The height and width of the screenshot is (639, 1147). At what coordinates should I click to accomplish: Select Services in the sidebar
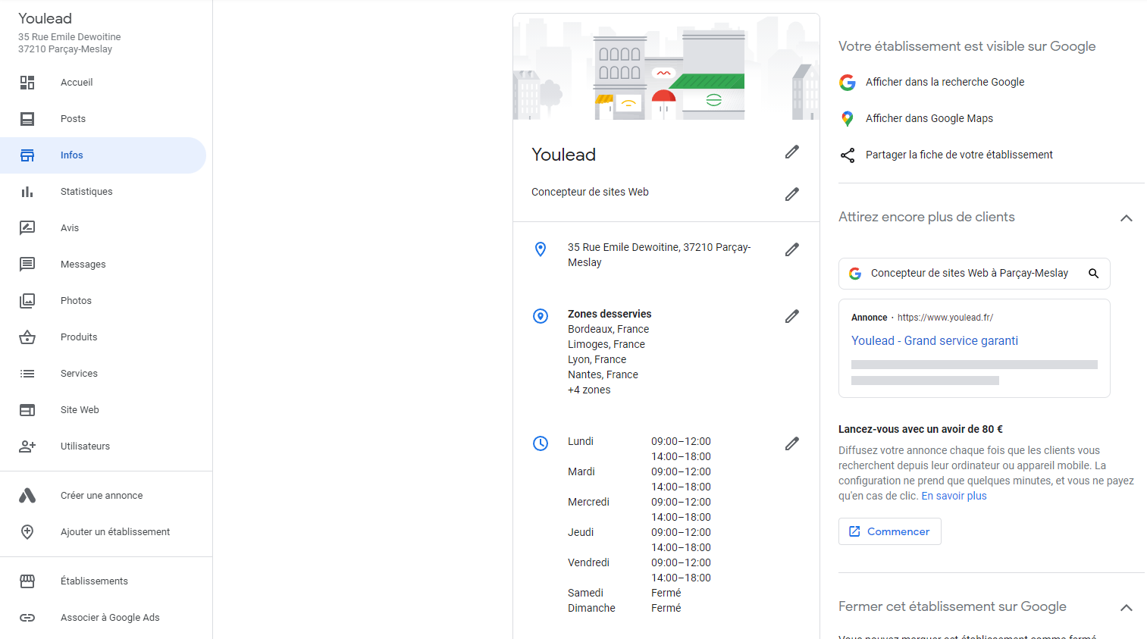tap(103, 374)
